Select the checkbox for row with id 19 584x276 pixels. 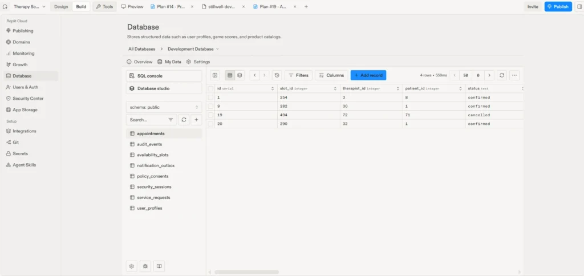(x=211, y=115)
